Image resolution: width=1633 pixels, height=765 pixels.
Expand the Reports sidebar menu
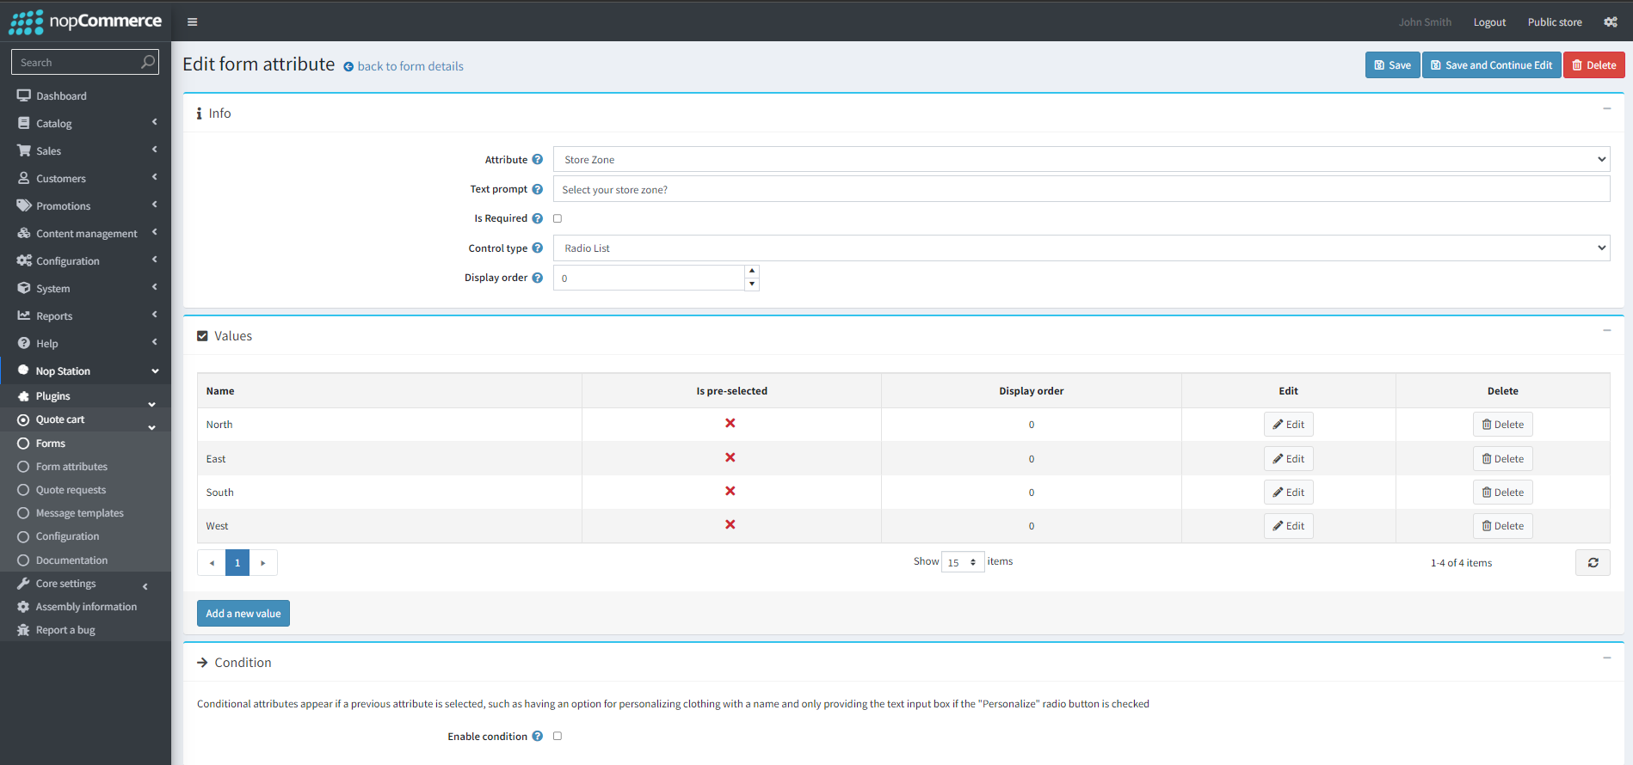point(85,316)
